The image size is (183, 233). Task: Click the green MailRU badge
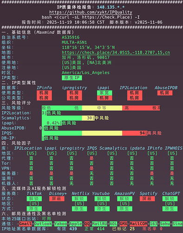click(x=99, y=224)
